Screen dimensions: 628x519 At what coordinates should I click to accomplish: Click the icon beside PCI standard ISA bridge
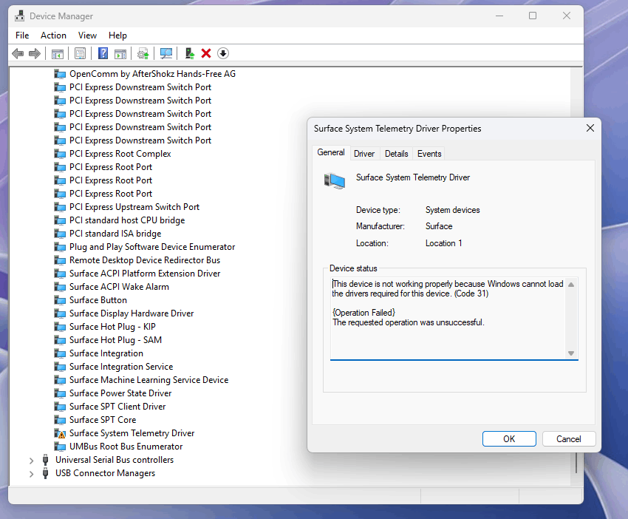[60, 234]
